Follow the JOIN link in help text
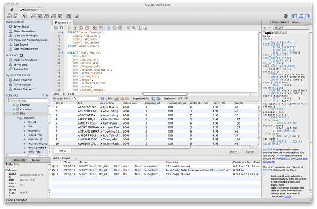This screenshot has width=317, height=209. (288, 196)
